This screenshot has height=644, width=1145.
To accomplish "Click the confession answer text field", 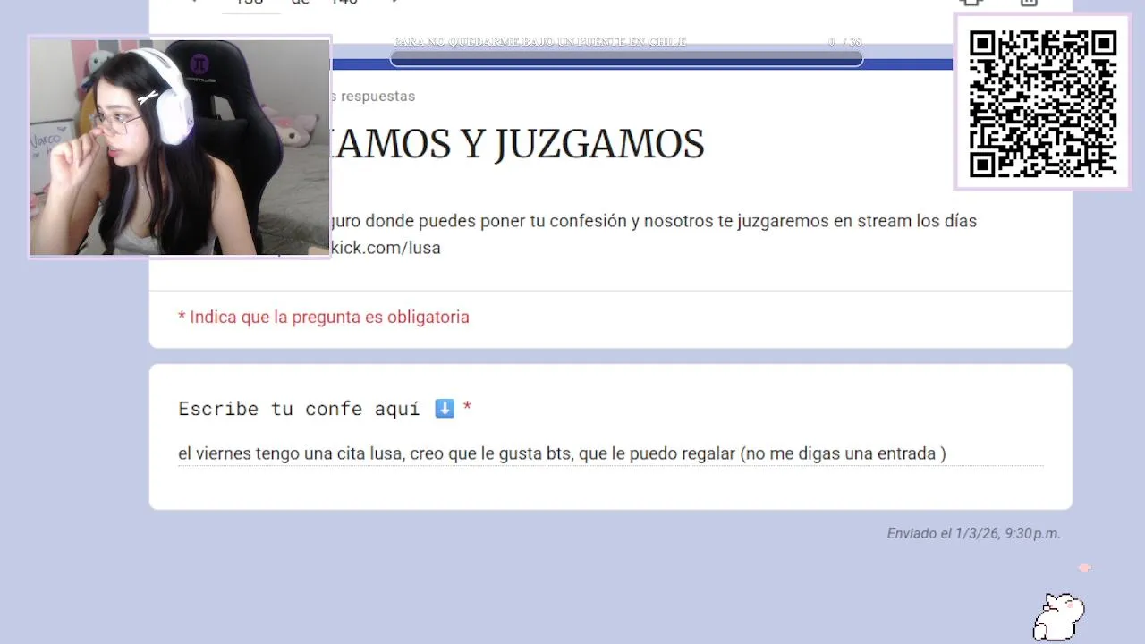I will pos(610,454).
